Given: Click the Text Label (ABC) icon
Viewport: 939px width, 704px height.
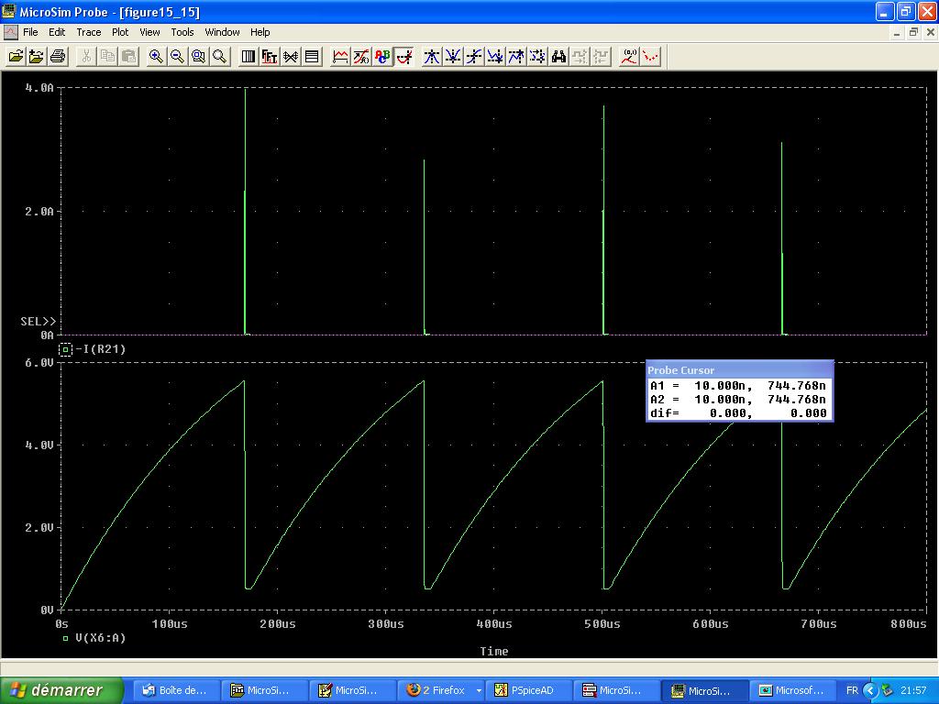Looking at the screenshot, I should pyautogui.click(x=383, y=57).
